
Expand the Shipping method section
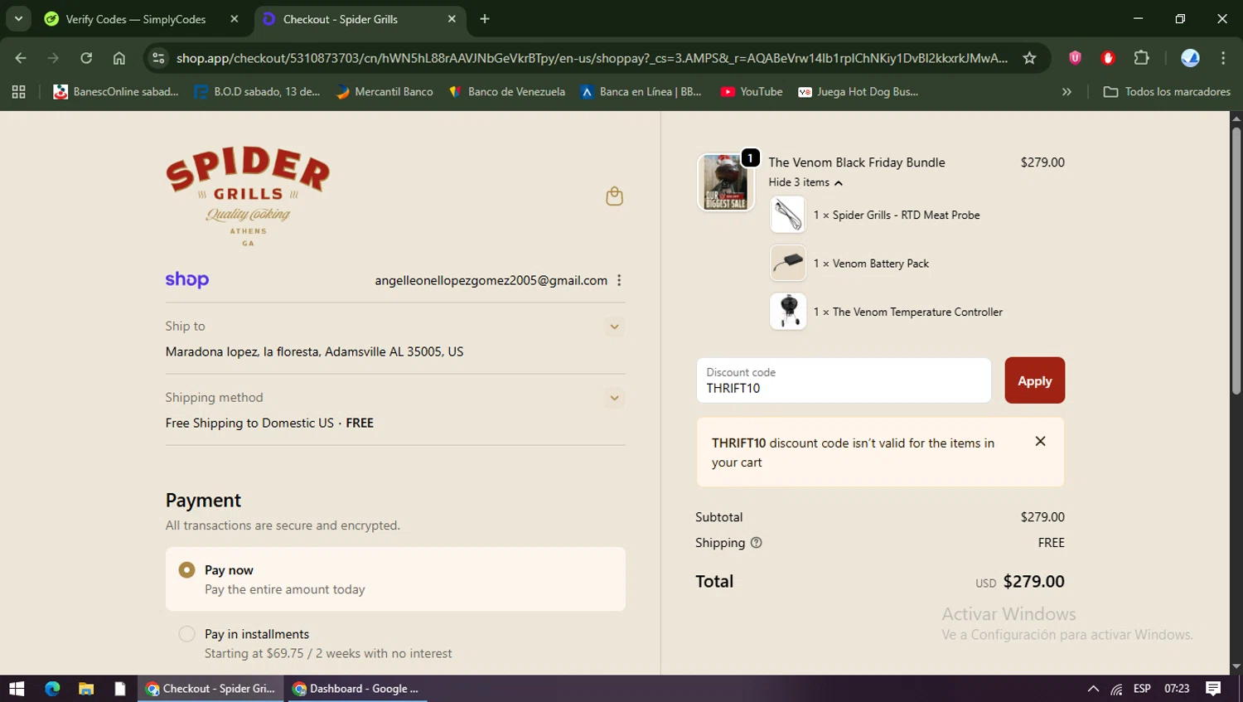pos(614,398)
